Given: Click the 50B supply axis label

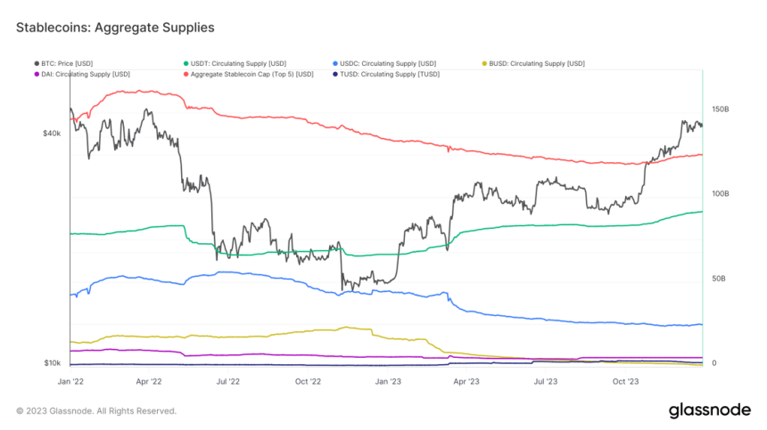Looking at the screenshot, I should click(715, 279).
